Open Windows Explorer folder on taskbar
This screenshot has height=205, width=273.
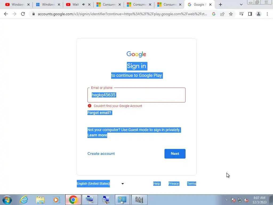(x=40, y=200)
